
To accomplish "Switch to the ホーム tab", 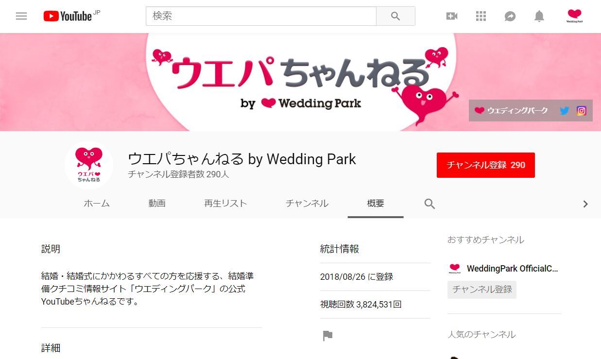I will (x=97, y=204).
